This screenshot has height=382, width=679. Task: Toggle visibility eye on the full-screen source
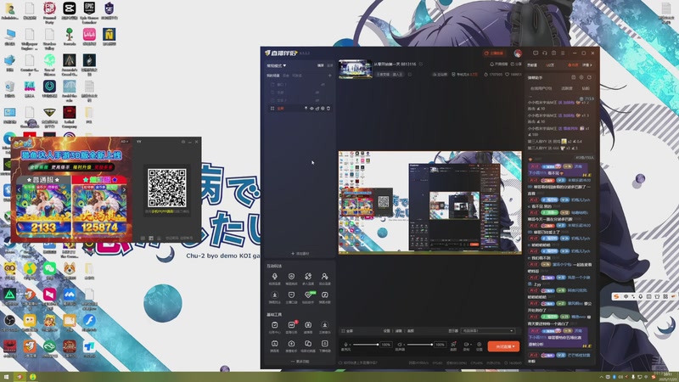coord(311,109)
